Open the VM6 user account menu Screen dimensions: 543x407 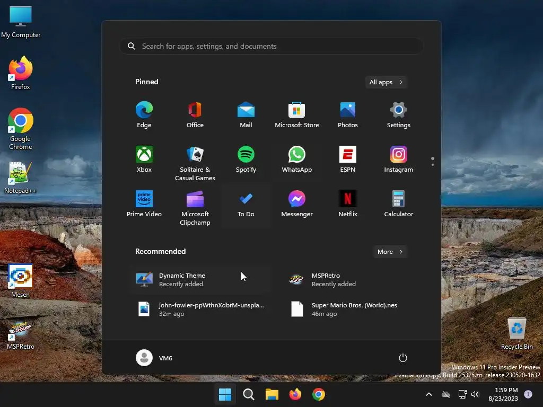154,358
